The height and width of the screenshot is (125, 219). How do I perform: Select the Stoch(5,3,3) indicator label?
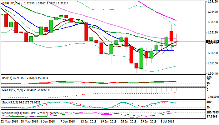[x=10, y=102]
